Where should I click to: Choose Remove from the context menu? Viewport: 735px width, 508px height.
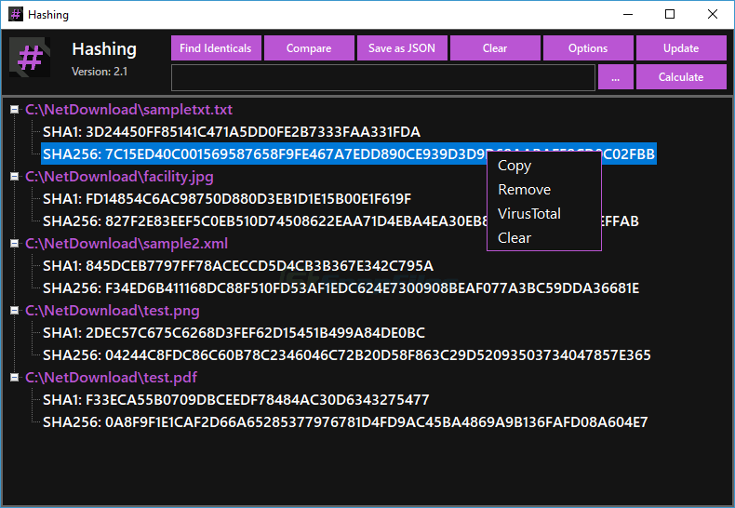tap(543, 189)
